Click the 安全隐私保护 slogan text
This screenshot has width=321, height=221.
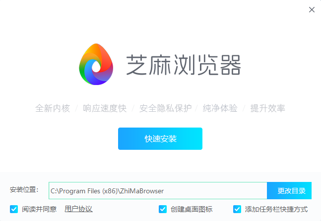tap(165, 108)
